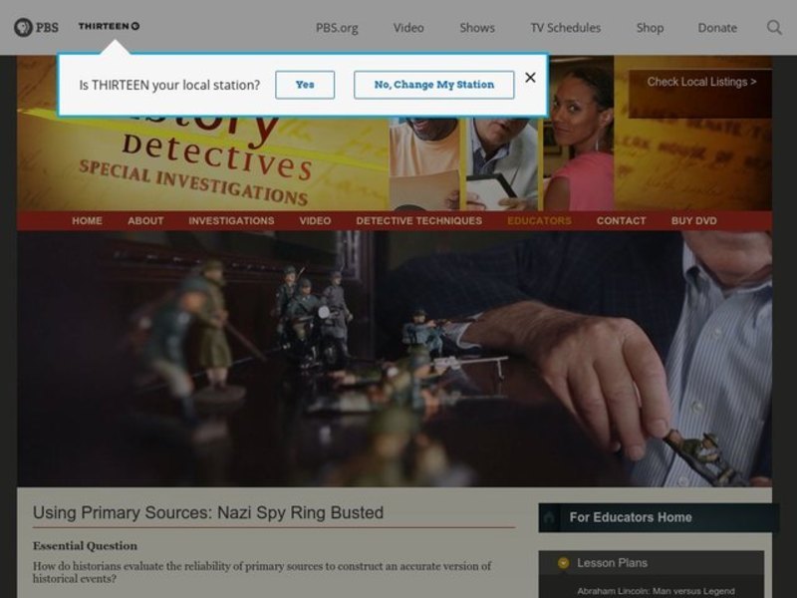The height and width of the screenshot is (598, 797).
Task: Open TV Schedules from the top bar
Action: 564,28
